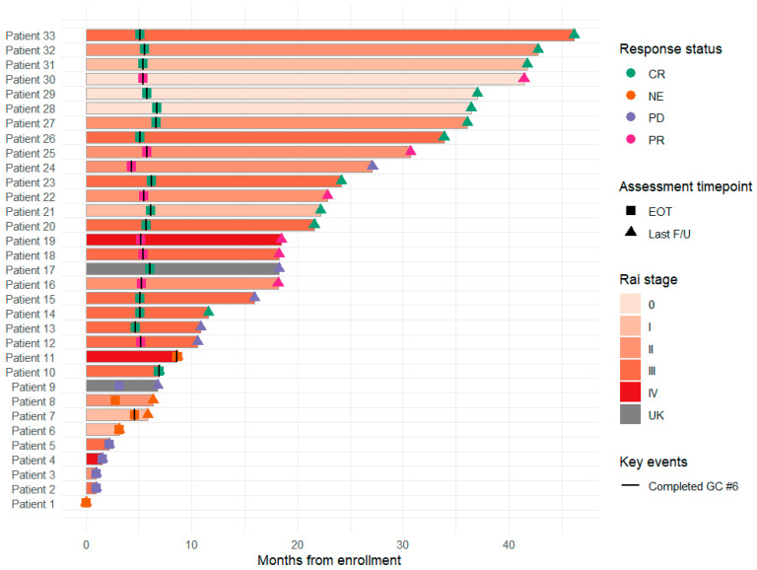The image size is (757, 570).
Task: Click Patient 33's green last follow-up triangle
Action: pos(574,34)
